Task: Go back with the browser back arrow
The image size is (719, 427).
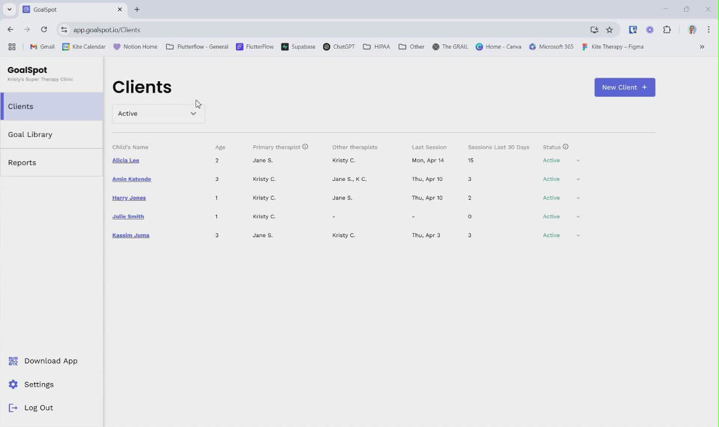Action: 10,30
